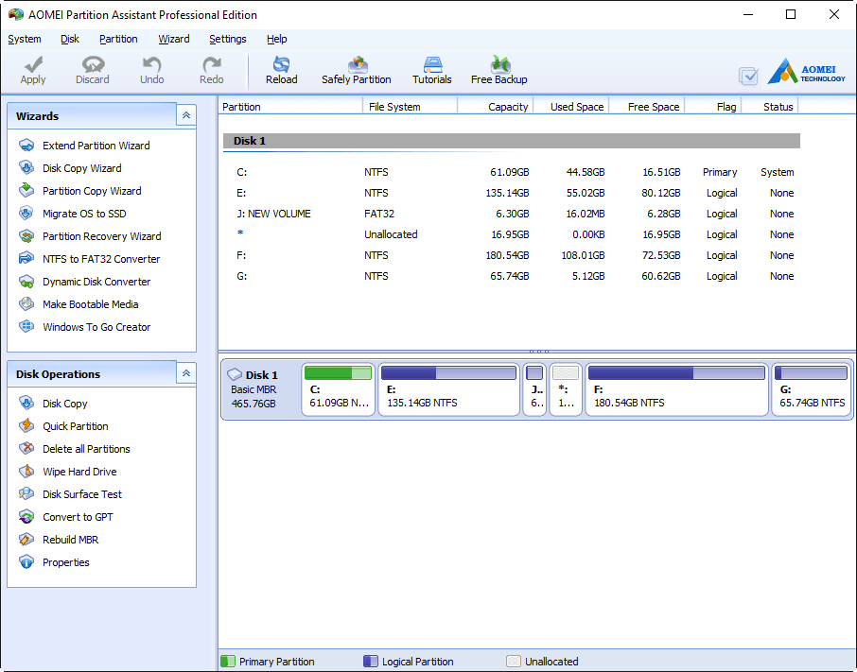Screen dimensions: 857x672
Task: Click the checkbox icon beside AOMEI logo
Action: click(748, 76)
